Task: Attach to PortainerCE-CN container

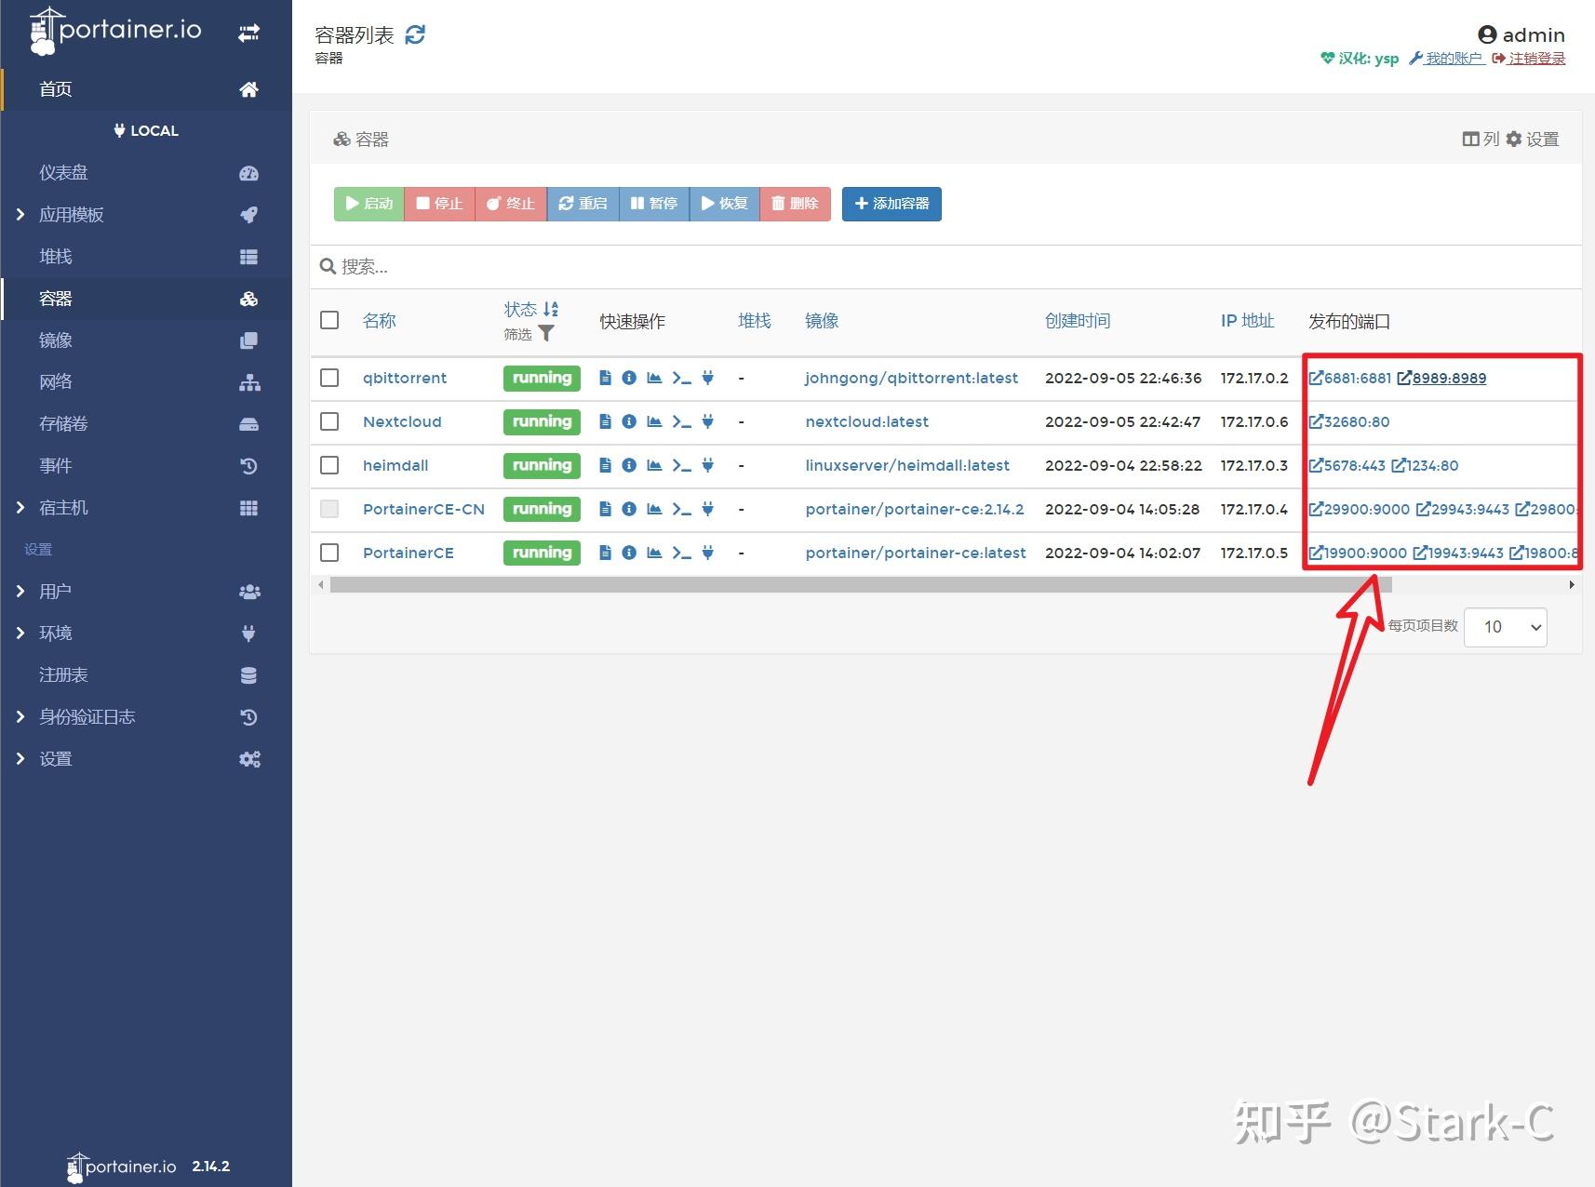Action: point(707,509)
